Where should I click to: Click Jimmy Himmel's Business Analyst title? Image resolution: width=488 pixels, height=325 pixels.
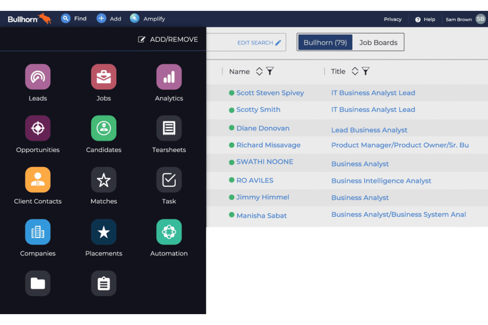click(x=360, y=198)
